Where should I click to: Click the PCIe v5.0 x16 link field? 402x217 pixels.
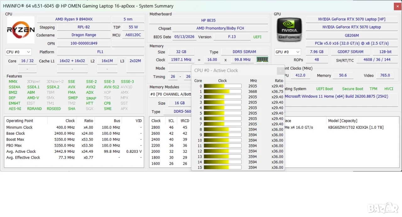click(351, 44)
